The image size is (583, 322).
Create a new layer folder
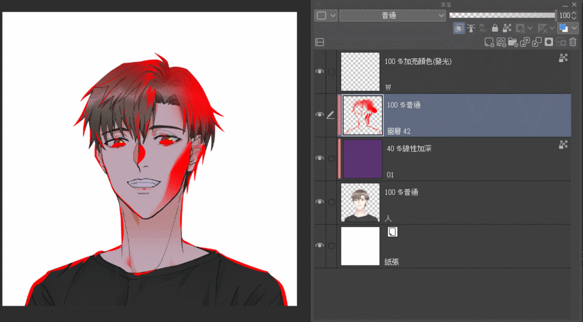coord(513,42)
